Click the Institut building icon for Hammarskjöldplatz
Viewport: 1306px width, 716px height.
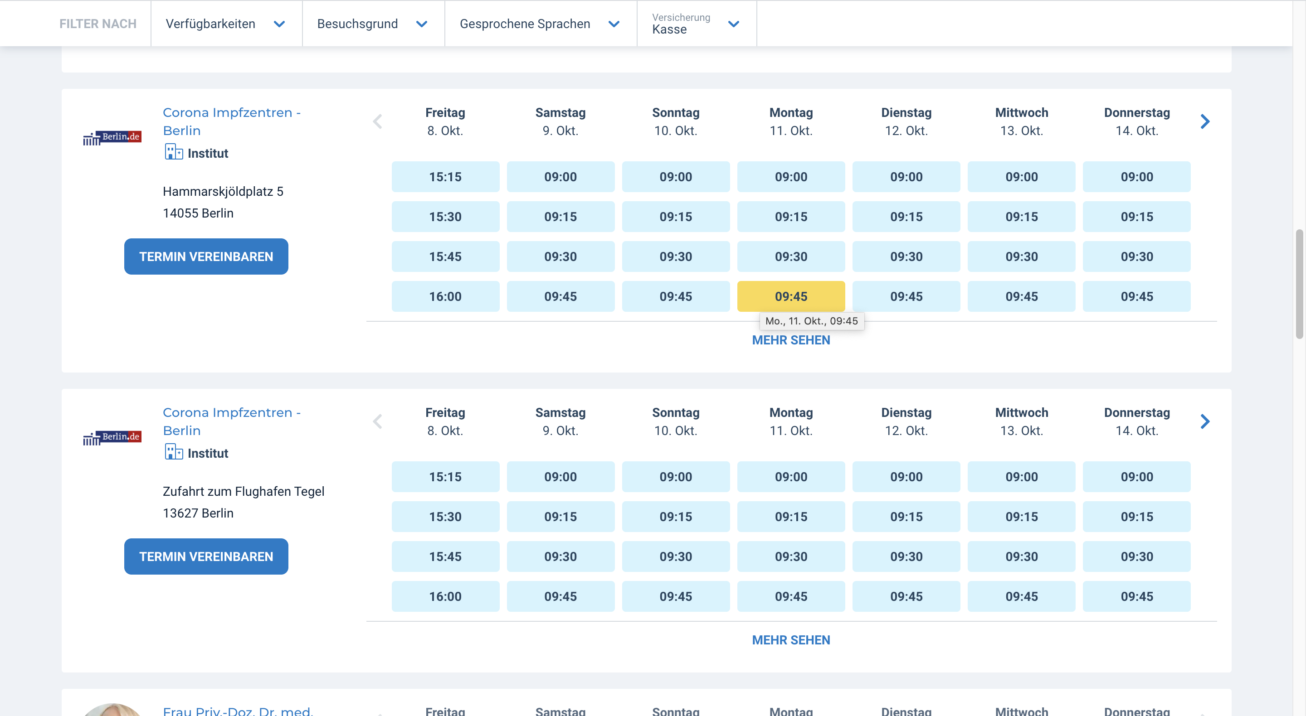tap(174, 152)
